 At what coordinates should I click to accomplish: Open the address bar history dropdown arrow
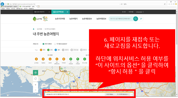(x=120, y=4)
